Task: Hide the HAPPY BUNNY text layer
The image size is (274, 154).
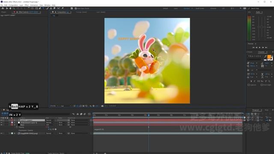Action: [1, 120]
